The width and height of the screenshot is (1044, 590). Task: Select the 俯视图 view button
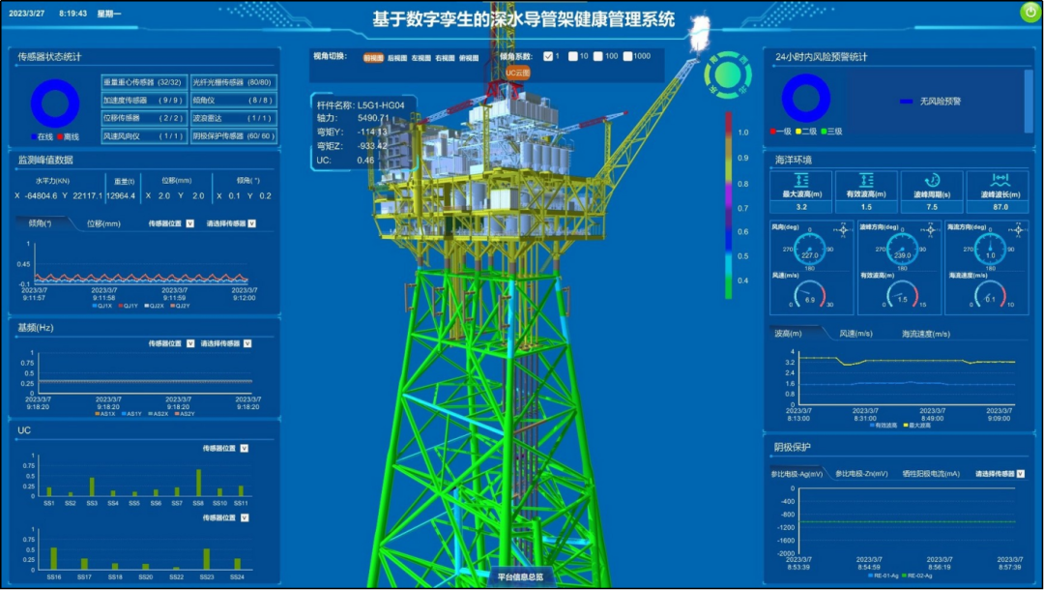click(x=469, y=58)
